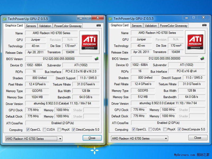
Task: Click the GPU-Z title bar icon in left window
Action: coord(5,19)
